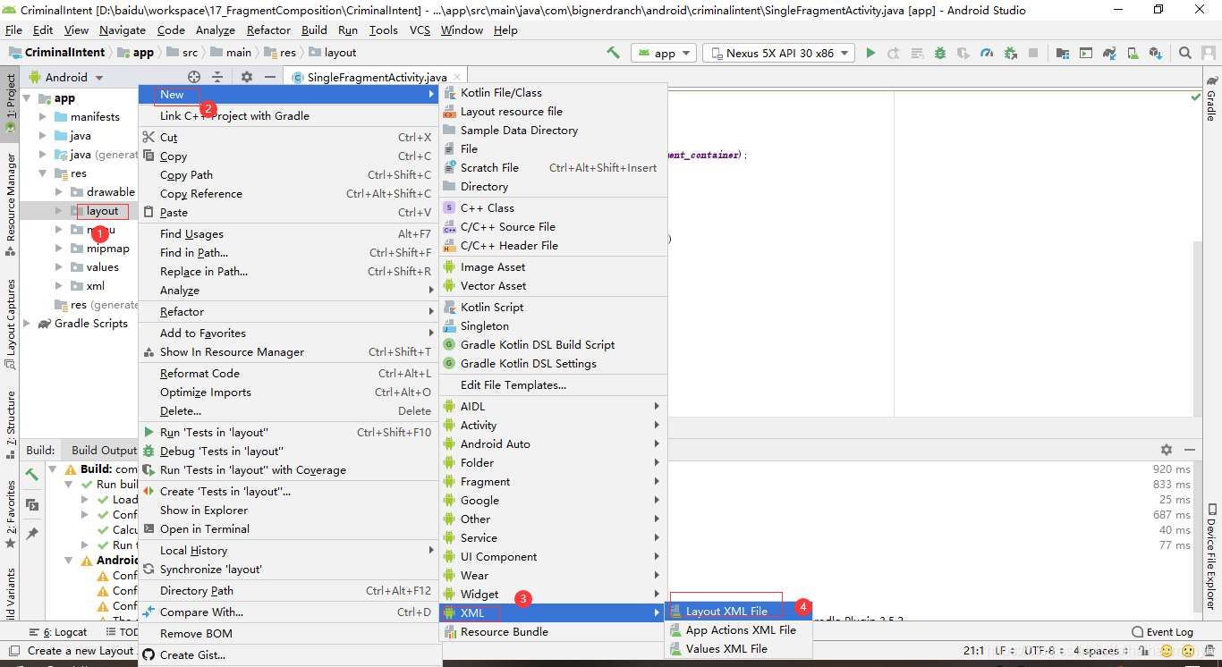The height and width of the screenshot is (667, 1222).
Task: Click the Profile app gauge icon
Action: click(x=987, y=53)
